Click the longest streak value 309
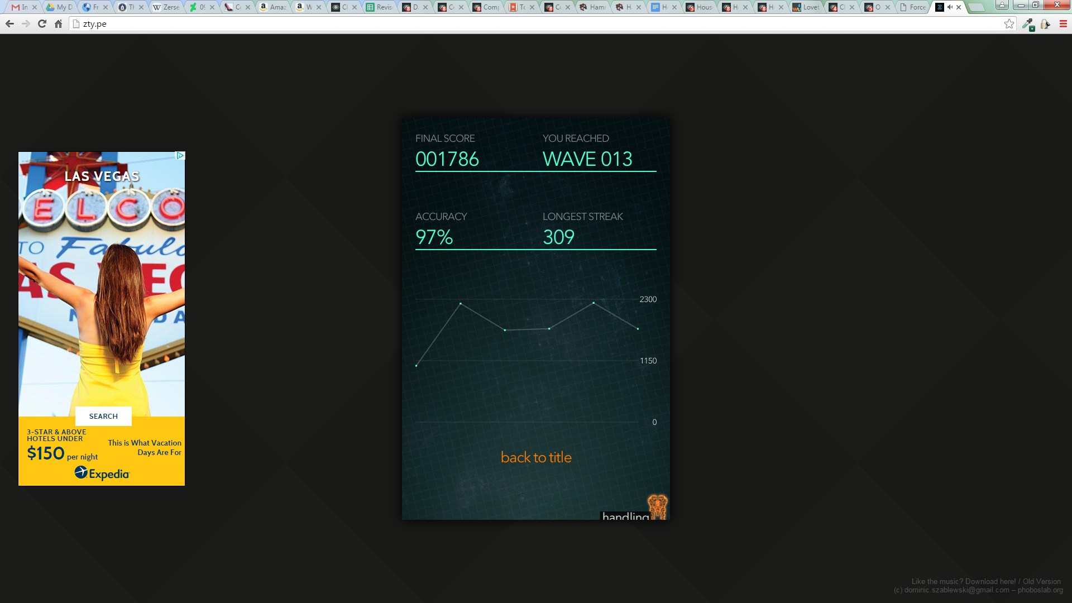 pyautogui.click(x=558, y=237)
